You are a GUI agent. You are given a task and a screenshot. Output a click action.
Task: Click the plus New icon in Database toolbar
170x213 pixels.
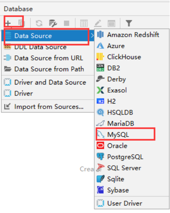point(8,23)
